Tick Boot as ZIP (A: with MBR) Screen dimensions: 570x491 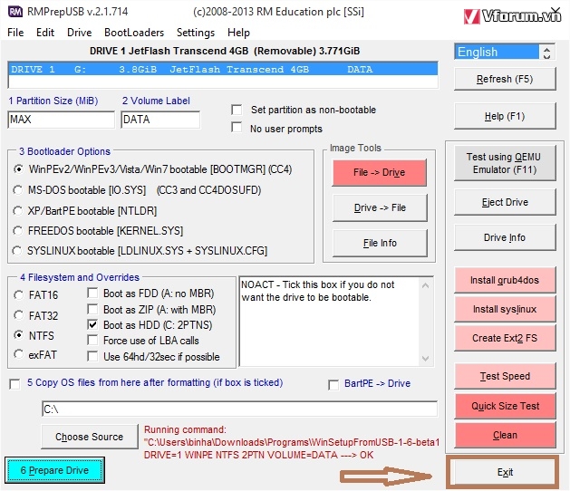tap(92, 309)
